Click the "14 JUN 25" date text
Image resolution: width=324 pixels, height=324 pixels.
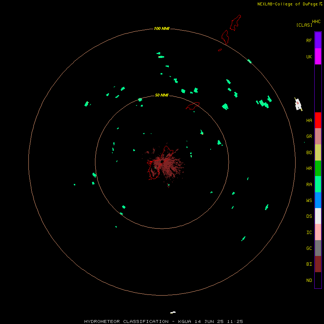point(209,321)
